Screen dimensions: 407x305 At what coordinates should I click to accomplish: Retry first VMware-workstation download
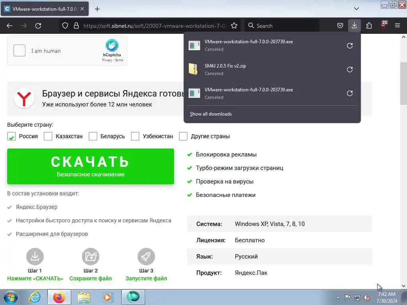click(350, 46)
